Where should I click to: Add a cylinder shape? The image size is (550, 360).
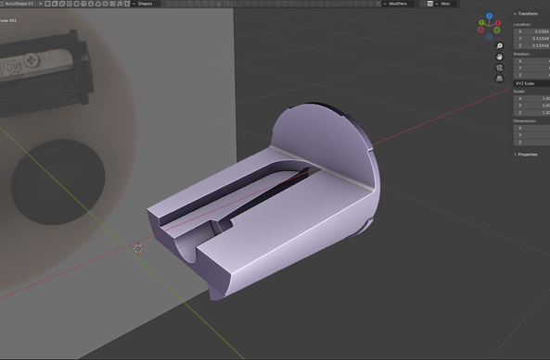91,4
